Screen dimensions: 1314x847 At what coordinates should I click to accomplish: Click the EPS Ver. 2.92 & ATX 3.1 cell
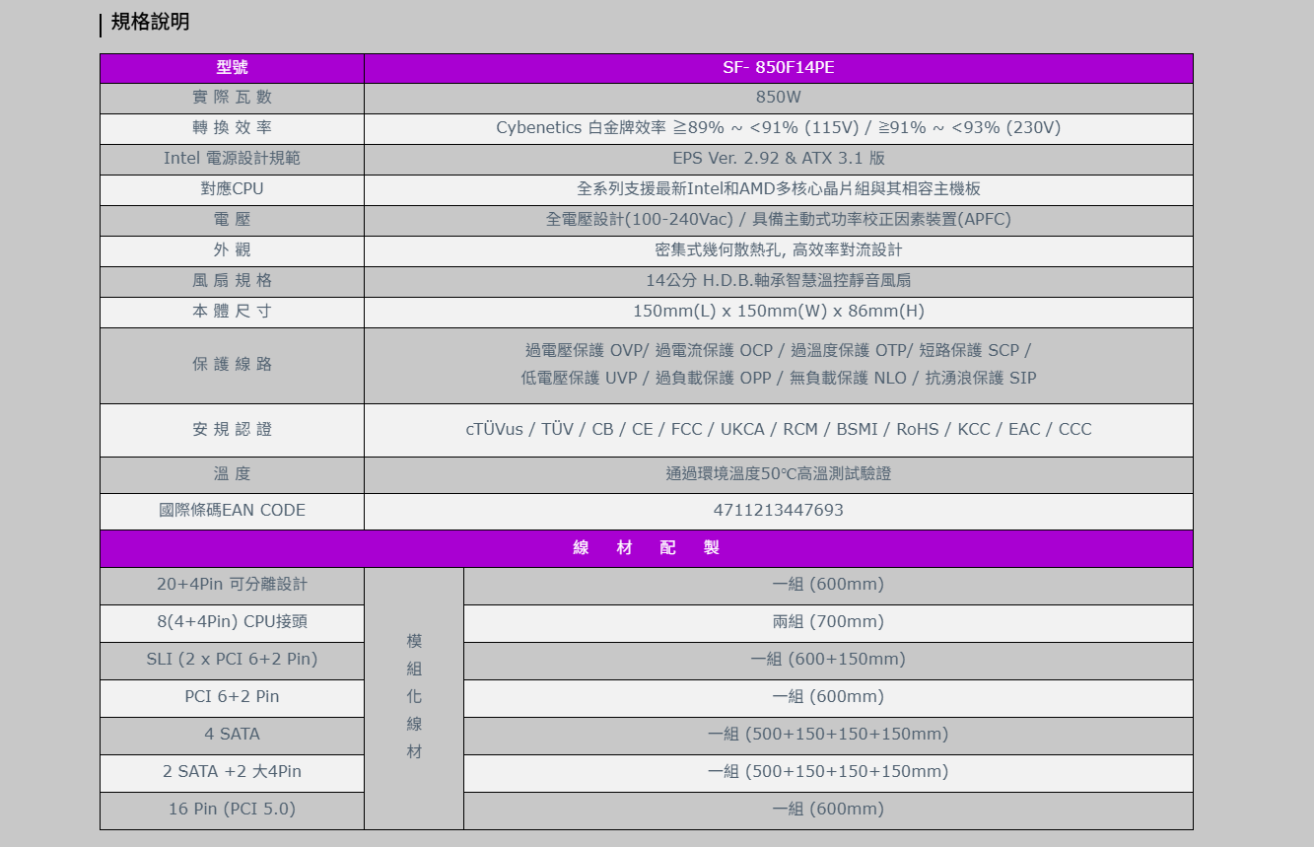pos(778,159)
